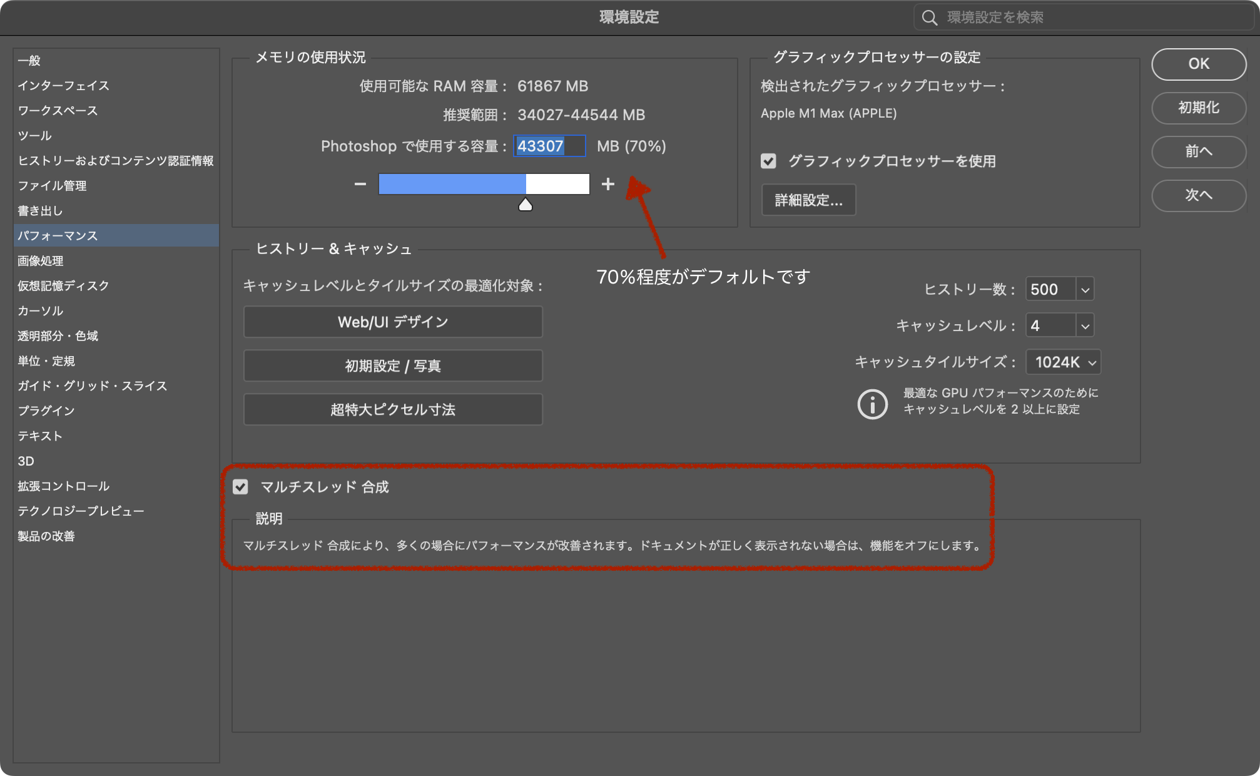Open the キャッシュタイルサイズ dropdown

click(x=1092, y=362)
